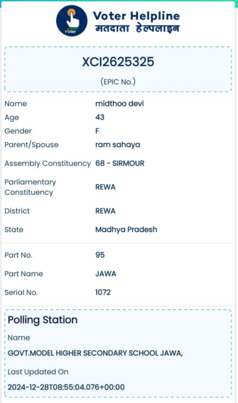Click the gender value F
Image resolution: width=238 pixels, height=403 pixels.
(x=97, y=131)
